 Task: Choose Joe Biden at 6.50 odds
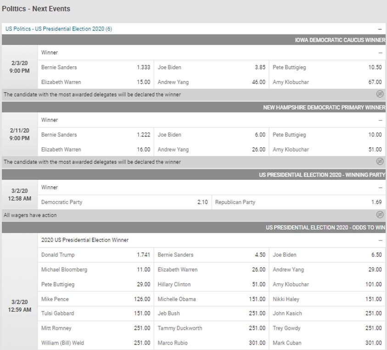[x=327, y=255]
